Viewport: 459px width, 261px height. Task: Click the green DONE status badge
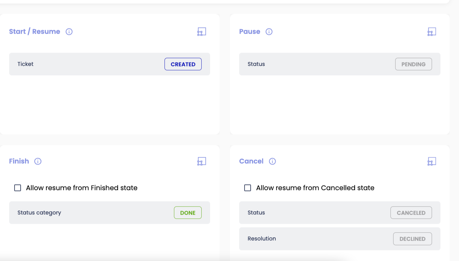(188, 213)
